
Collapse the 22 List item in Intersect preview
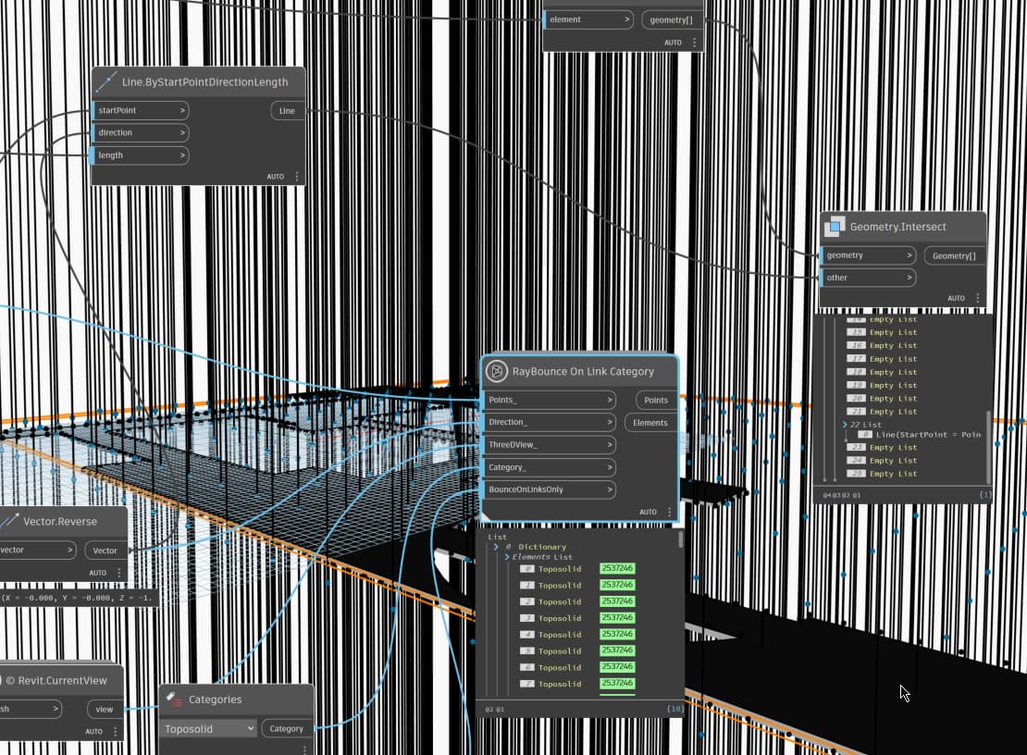coord(845,425)
